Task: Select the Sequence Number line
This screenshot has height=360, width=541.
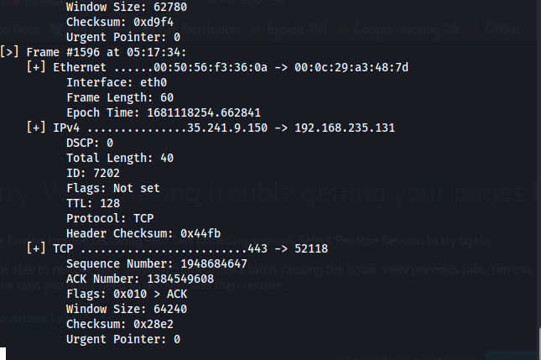Action: coord(156,263)
